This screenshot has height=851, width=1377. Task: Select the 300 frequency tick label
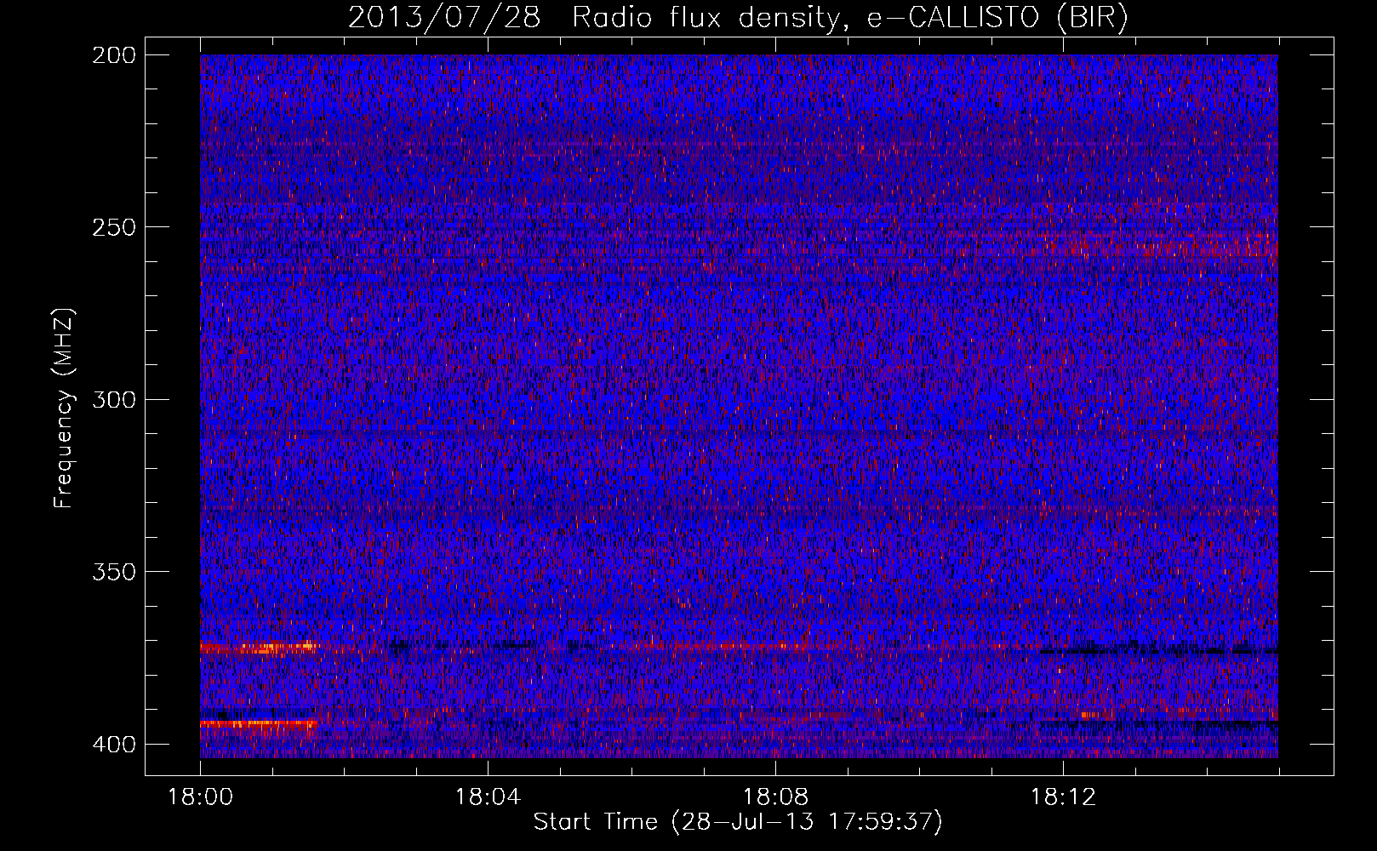[x=113, y=399]
